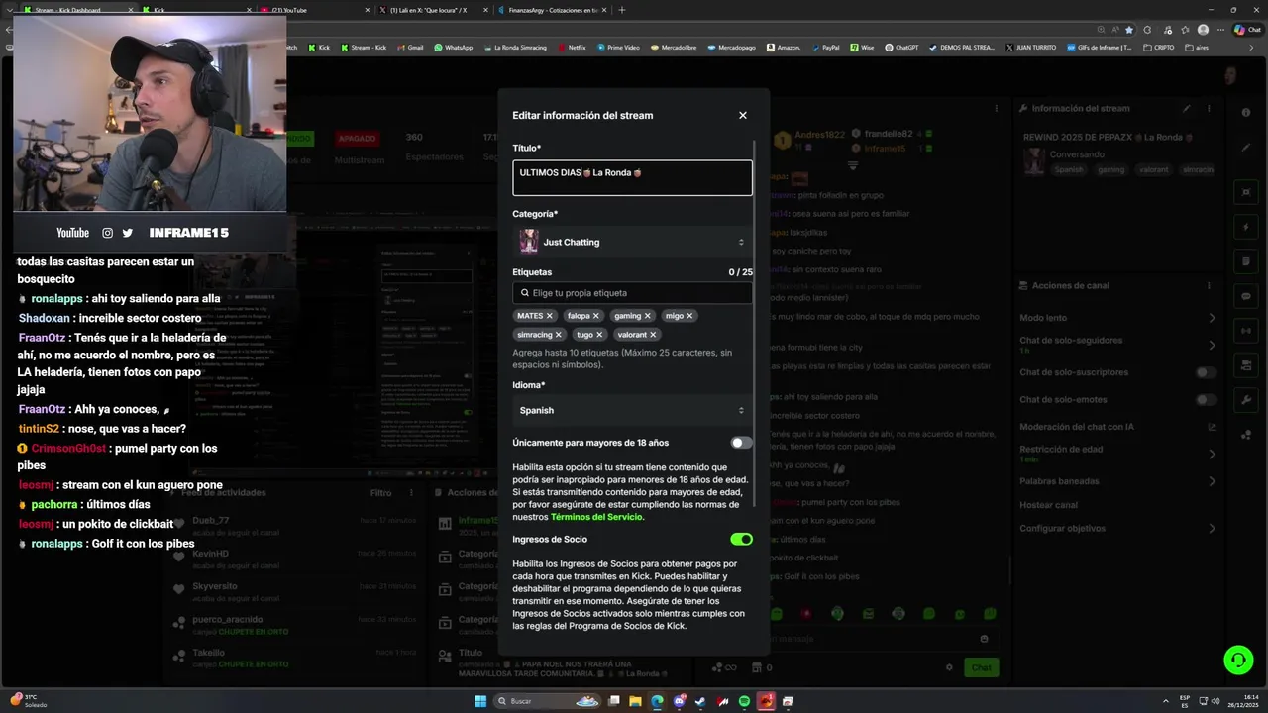Expand Restricción de edad options
This screenshot has height=713, width=1268.
click(x=1212, y=454)
